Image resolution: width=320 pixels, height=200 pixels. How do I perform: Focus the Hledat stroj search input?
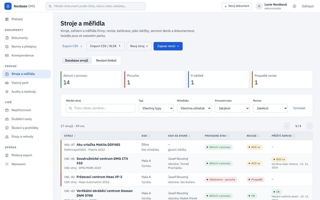100,108
